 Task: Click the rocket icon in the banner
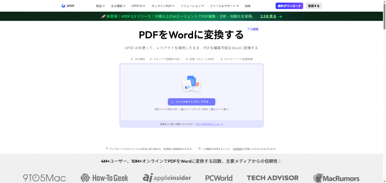[x=103, y=17]
